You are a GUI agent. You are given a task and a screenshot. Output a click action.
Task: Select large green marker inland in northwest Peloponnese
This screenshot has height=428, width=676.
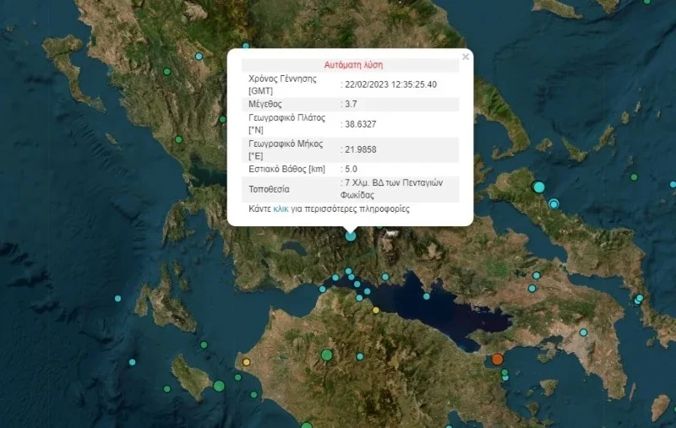327,355
